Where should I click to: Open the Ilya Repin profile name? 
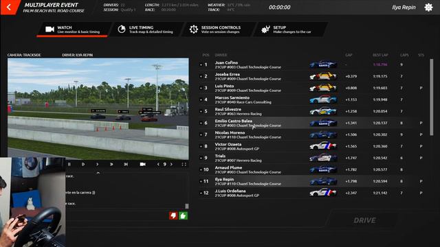click(x=404, y=8)
